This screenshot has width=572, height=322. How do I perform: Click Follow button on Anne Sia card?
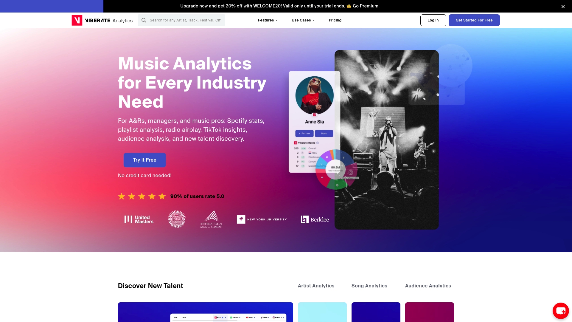pos(304,134)
